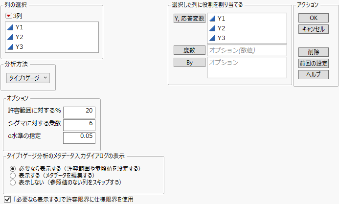This screenshot has height=204, width=339.
Task: Click the By role button
Action: 189,63
